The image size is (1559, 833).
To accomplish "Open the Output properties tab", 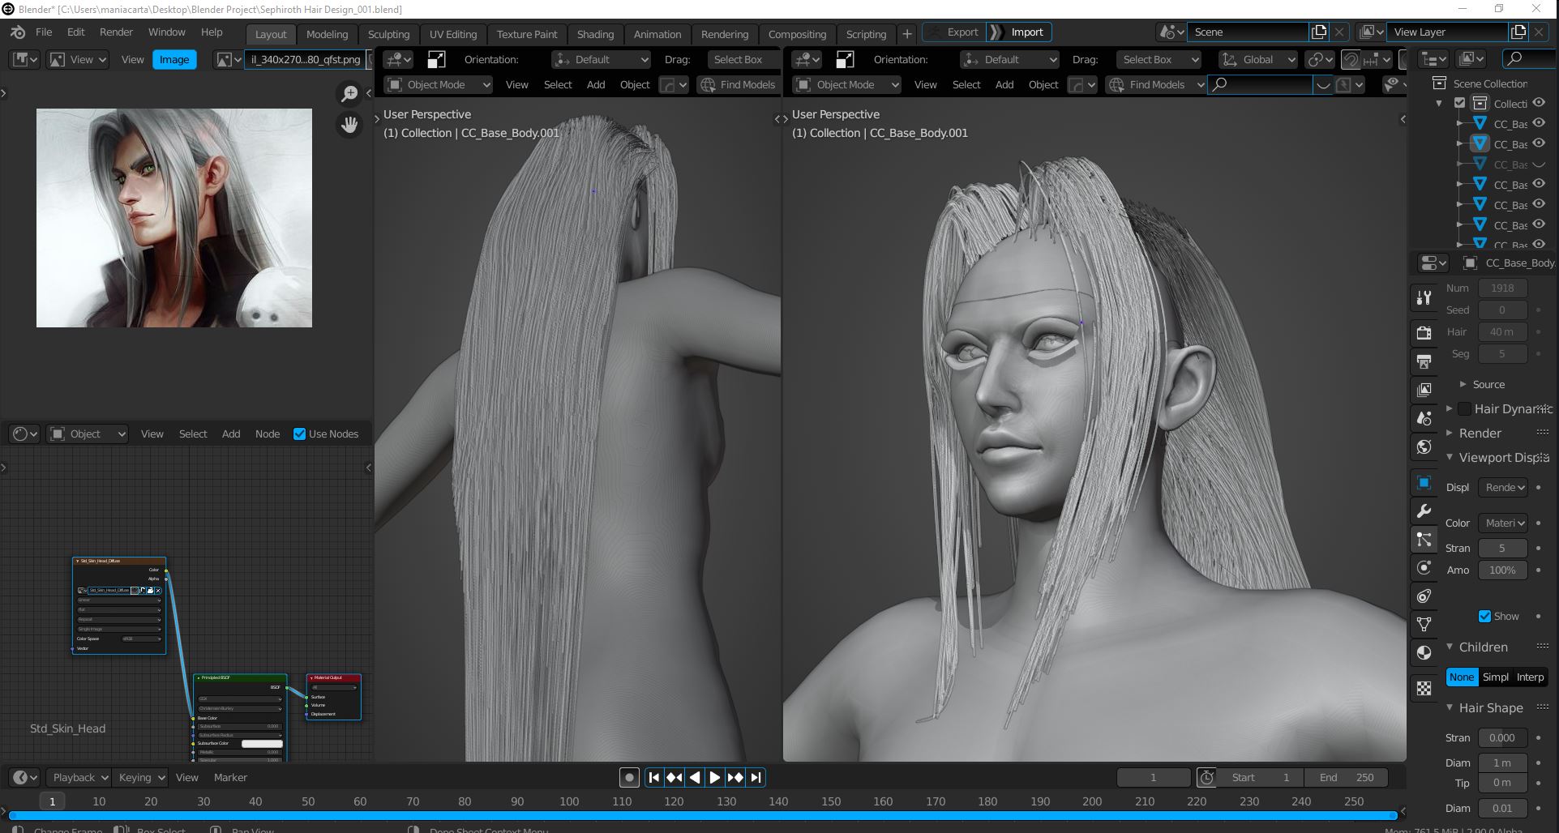I will [x=1424, y=361].
